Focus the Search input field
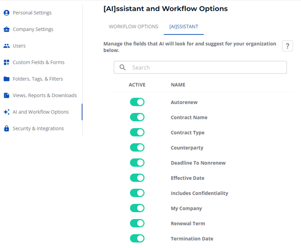This screenshot has width=301, height=248. 200,67
